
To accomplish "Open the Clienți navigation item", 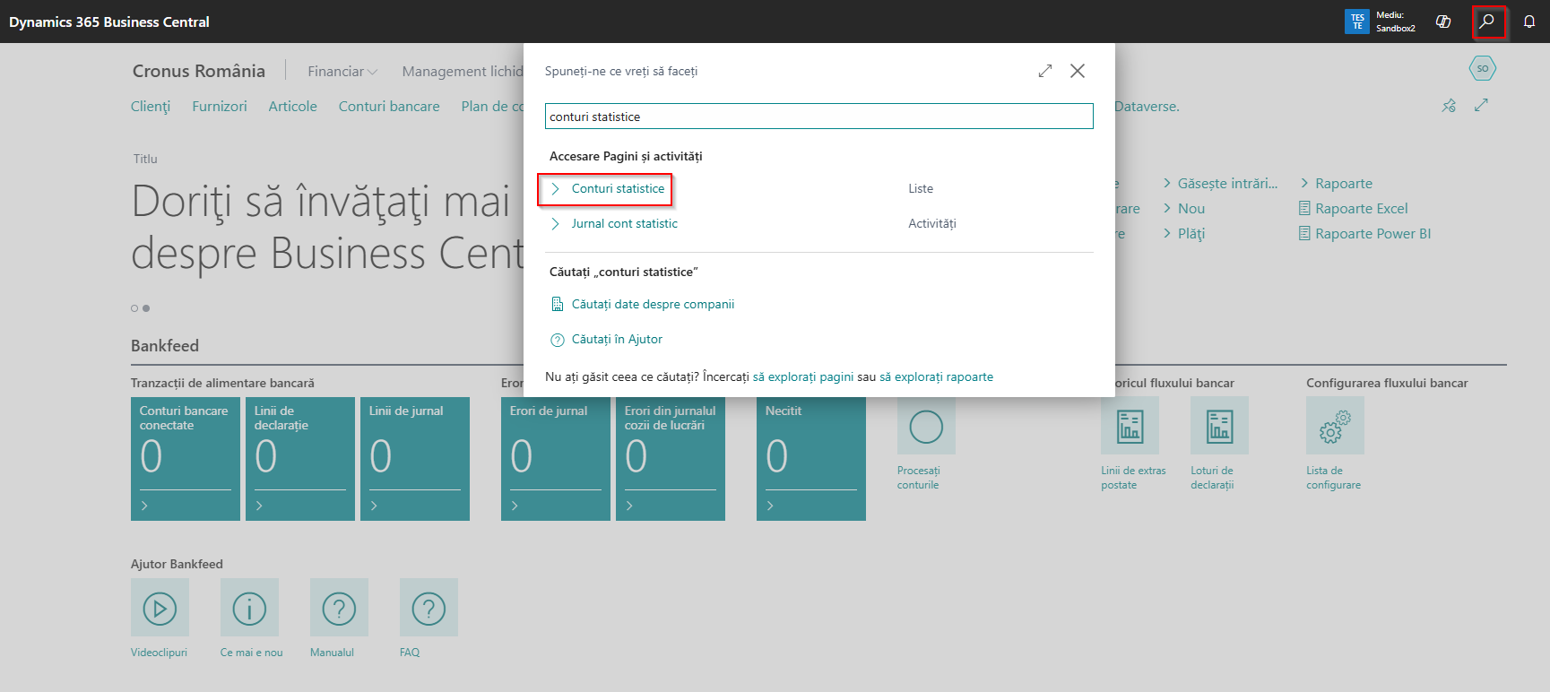I will [x=151, y=107].
